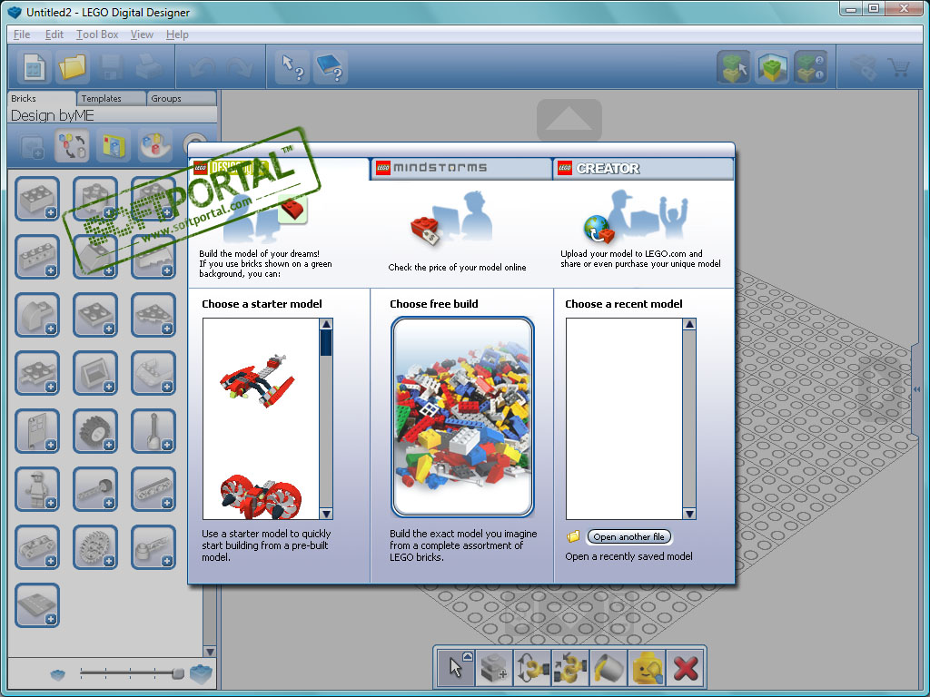Viewport: 930px width, 697px height.
Task: Toggle the color palette brick filter
Action: [154, 146]
